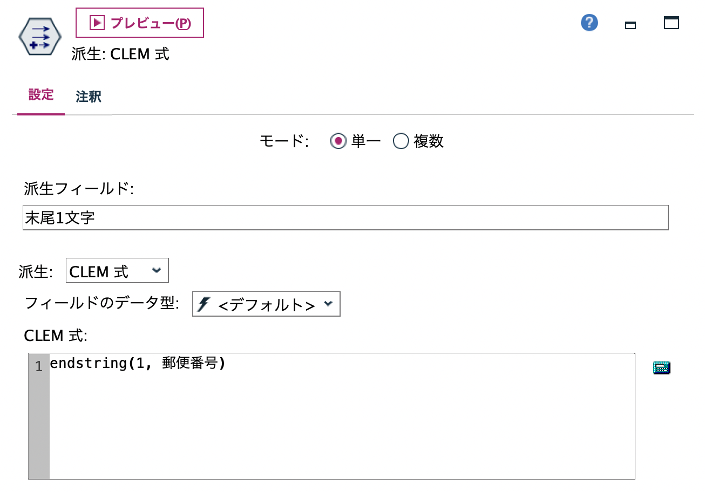Toggle the currently selected モード option
This screenshot has height=492, width=705.
tap(338, 141)
